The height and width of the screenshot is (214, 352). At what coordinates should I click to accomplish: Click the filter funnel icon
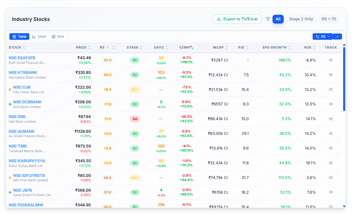point(267,19)
